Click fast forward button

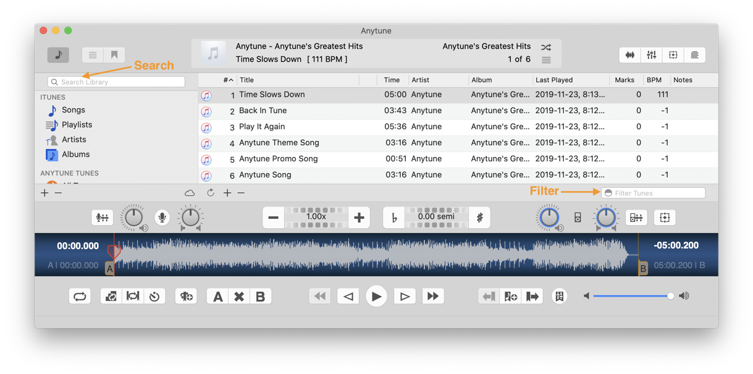(433, 297)
